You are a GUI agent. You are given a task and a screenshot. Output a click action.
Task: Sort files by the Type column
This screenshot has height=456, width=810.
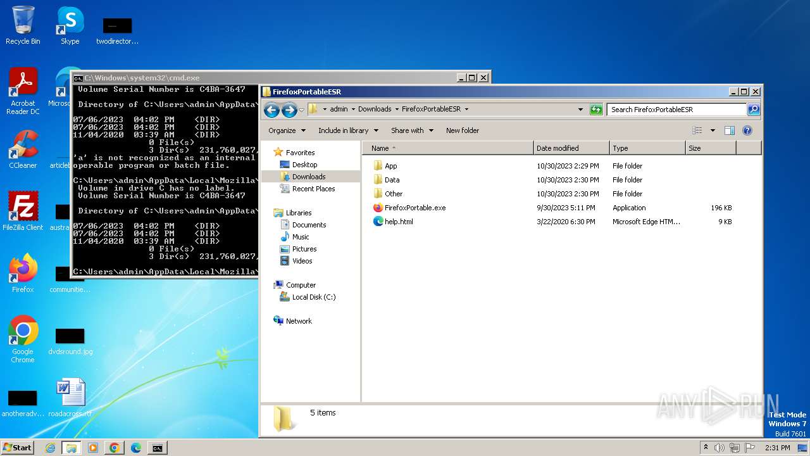pos(647,148)
